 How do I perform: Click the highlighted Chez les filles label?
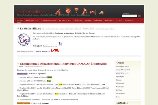coord(22,74)
